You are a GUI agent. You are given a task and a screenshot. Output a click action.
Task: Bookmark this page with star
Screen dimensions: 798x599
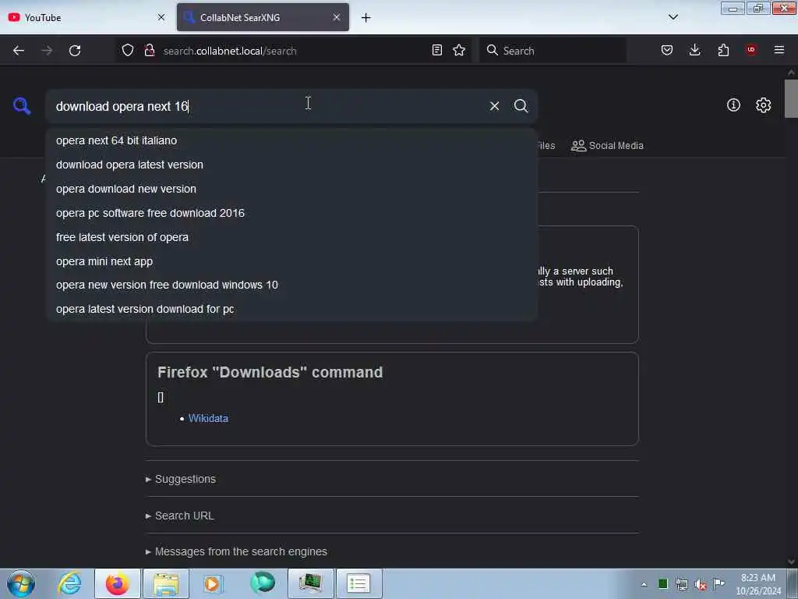coord(459,50)
